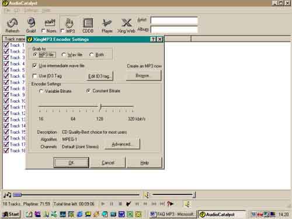The height and width of the screenshot is (219, 292).
Task: Click the Track 12 row label
Action: [18, 113]
